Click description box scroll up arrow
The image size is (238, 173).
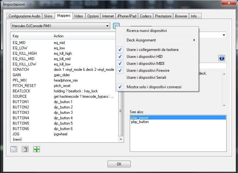coord(224,74)
